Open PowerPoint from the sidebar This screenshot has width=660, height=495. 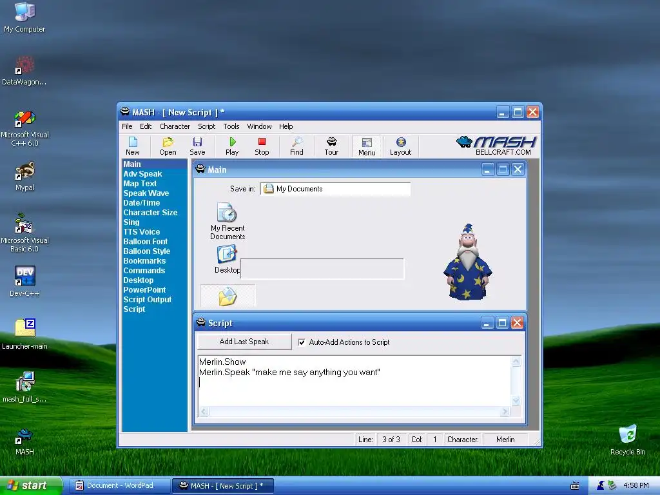tap(144, 290)
